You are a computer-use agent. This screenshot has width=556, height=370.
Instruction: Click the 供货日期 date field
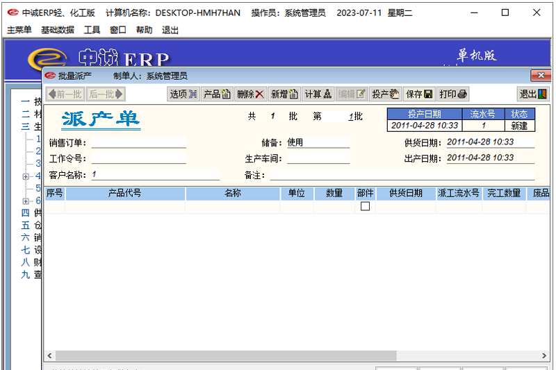coord(491,142)
